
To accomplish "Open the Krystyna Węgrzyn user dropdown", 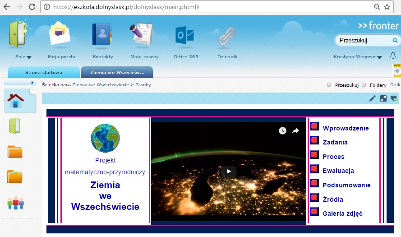I will click(358, 57).
